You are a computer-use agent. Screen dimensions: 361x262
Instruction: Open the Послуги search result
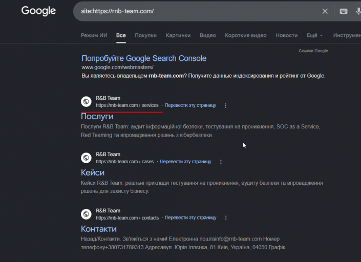tap(97, 116)
